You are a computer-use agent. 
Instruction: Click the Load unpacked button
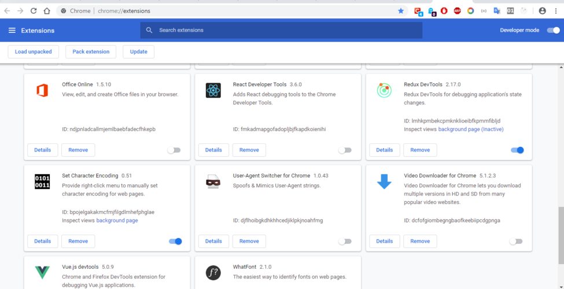[34, 52]
